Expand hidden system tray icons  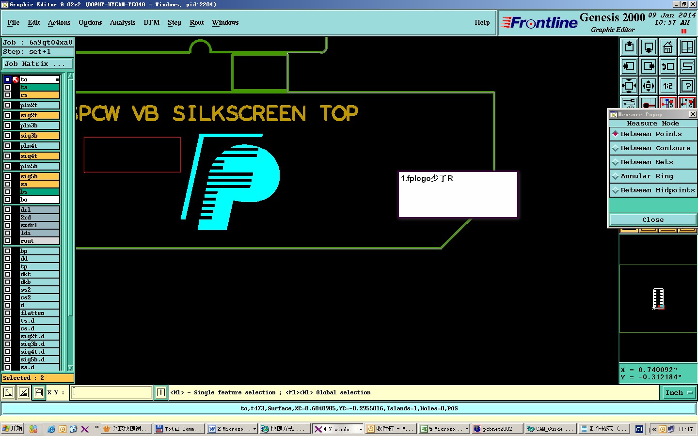coord(654,429)
